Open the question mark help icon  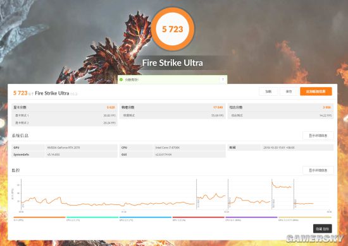pos(223,79)
